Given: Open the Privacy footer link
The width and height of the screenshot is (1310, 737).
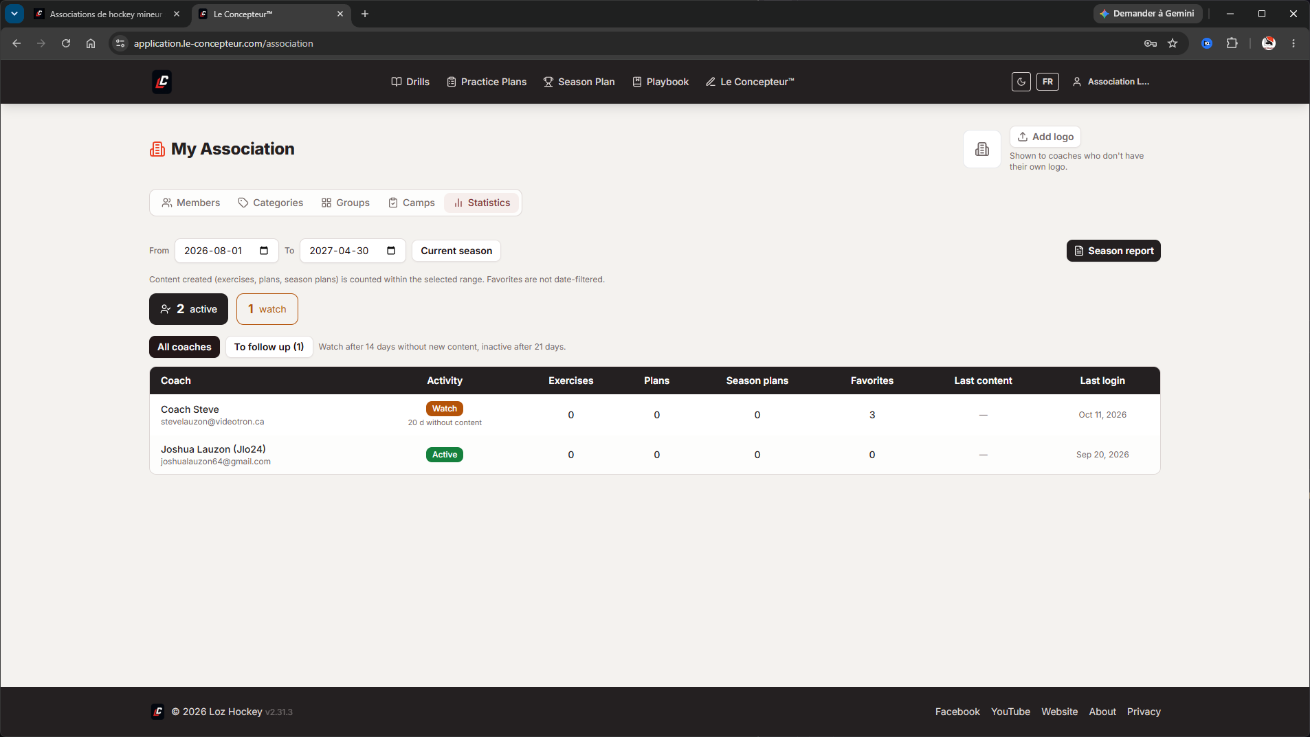Looking at the screenshot, I should click(x=1144, y=712).
